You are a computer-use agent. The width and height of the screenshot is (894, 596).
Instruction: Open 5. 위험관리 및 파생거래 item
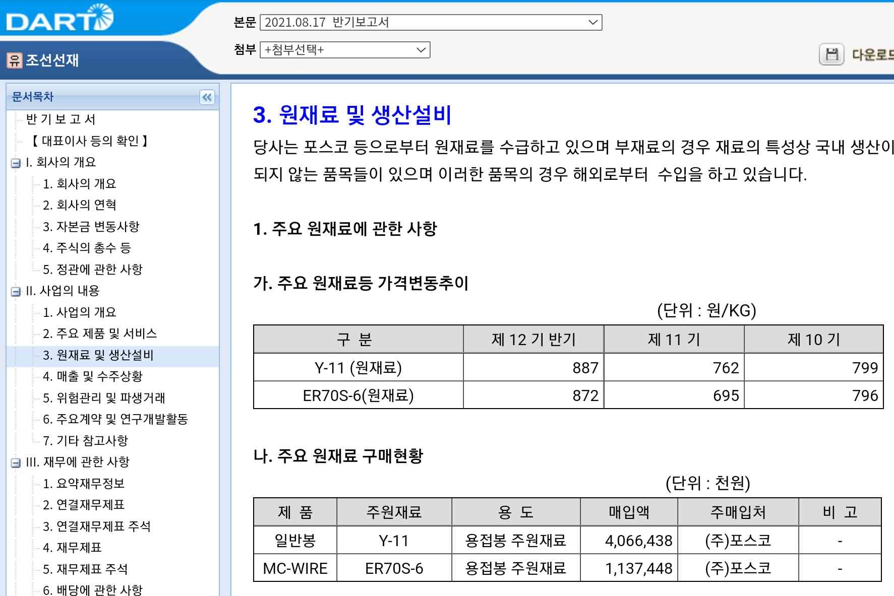104,398
